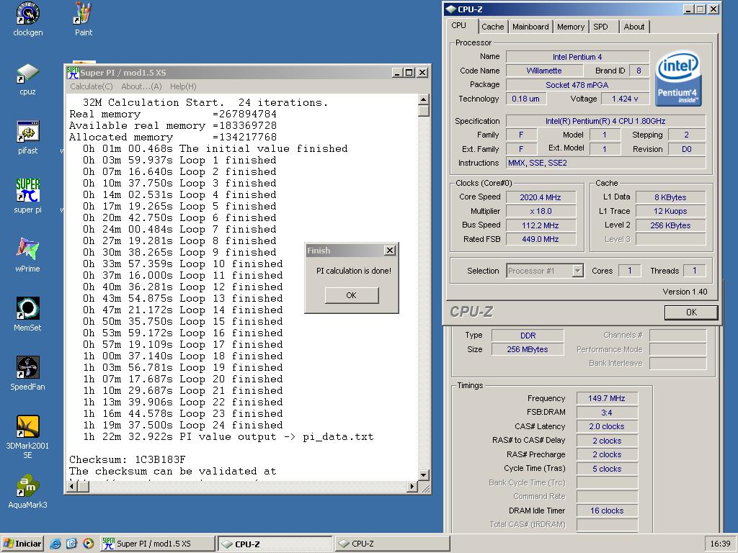Image resolution: width=738 pixels, height=553 pixels.
Task: Switch to the Memory tab in CPU-Z
Action: 571,27
